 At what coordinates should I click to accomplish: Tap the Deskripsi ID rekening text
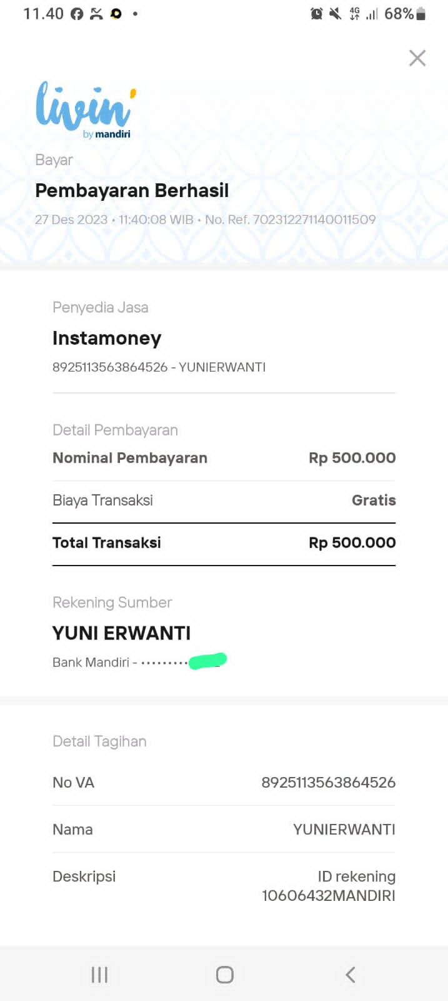[x=329, y=886]
